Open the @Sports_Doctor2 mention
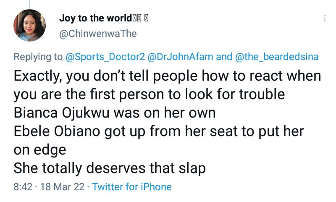 point(105,57)
